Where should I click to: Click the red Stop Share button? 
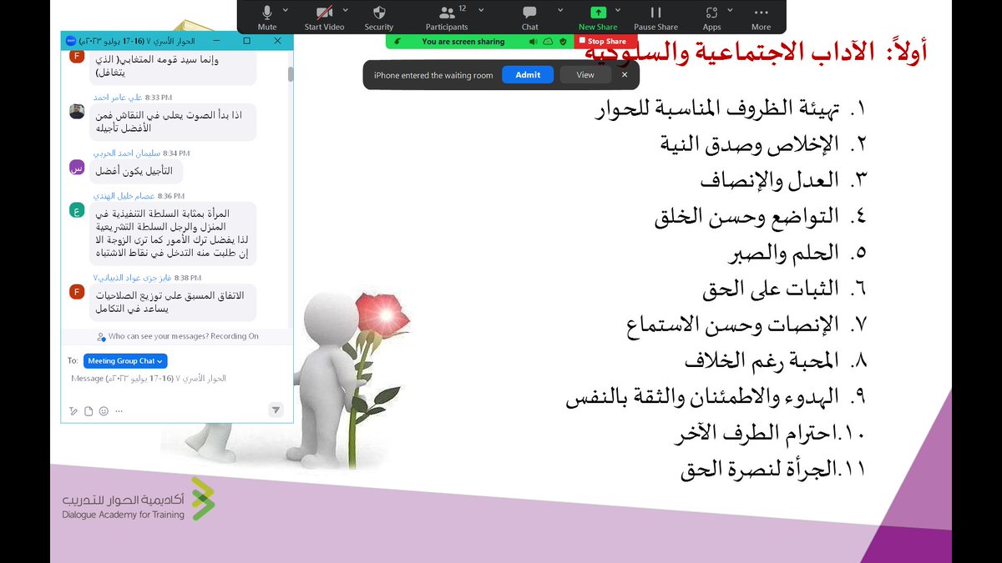(x=606, y=41)
